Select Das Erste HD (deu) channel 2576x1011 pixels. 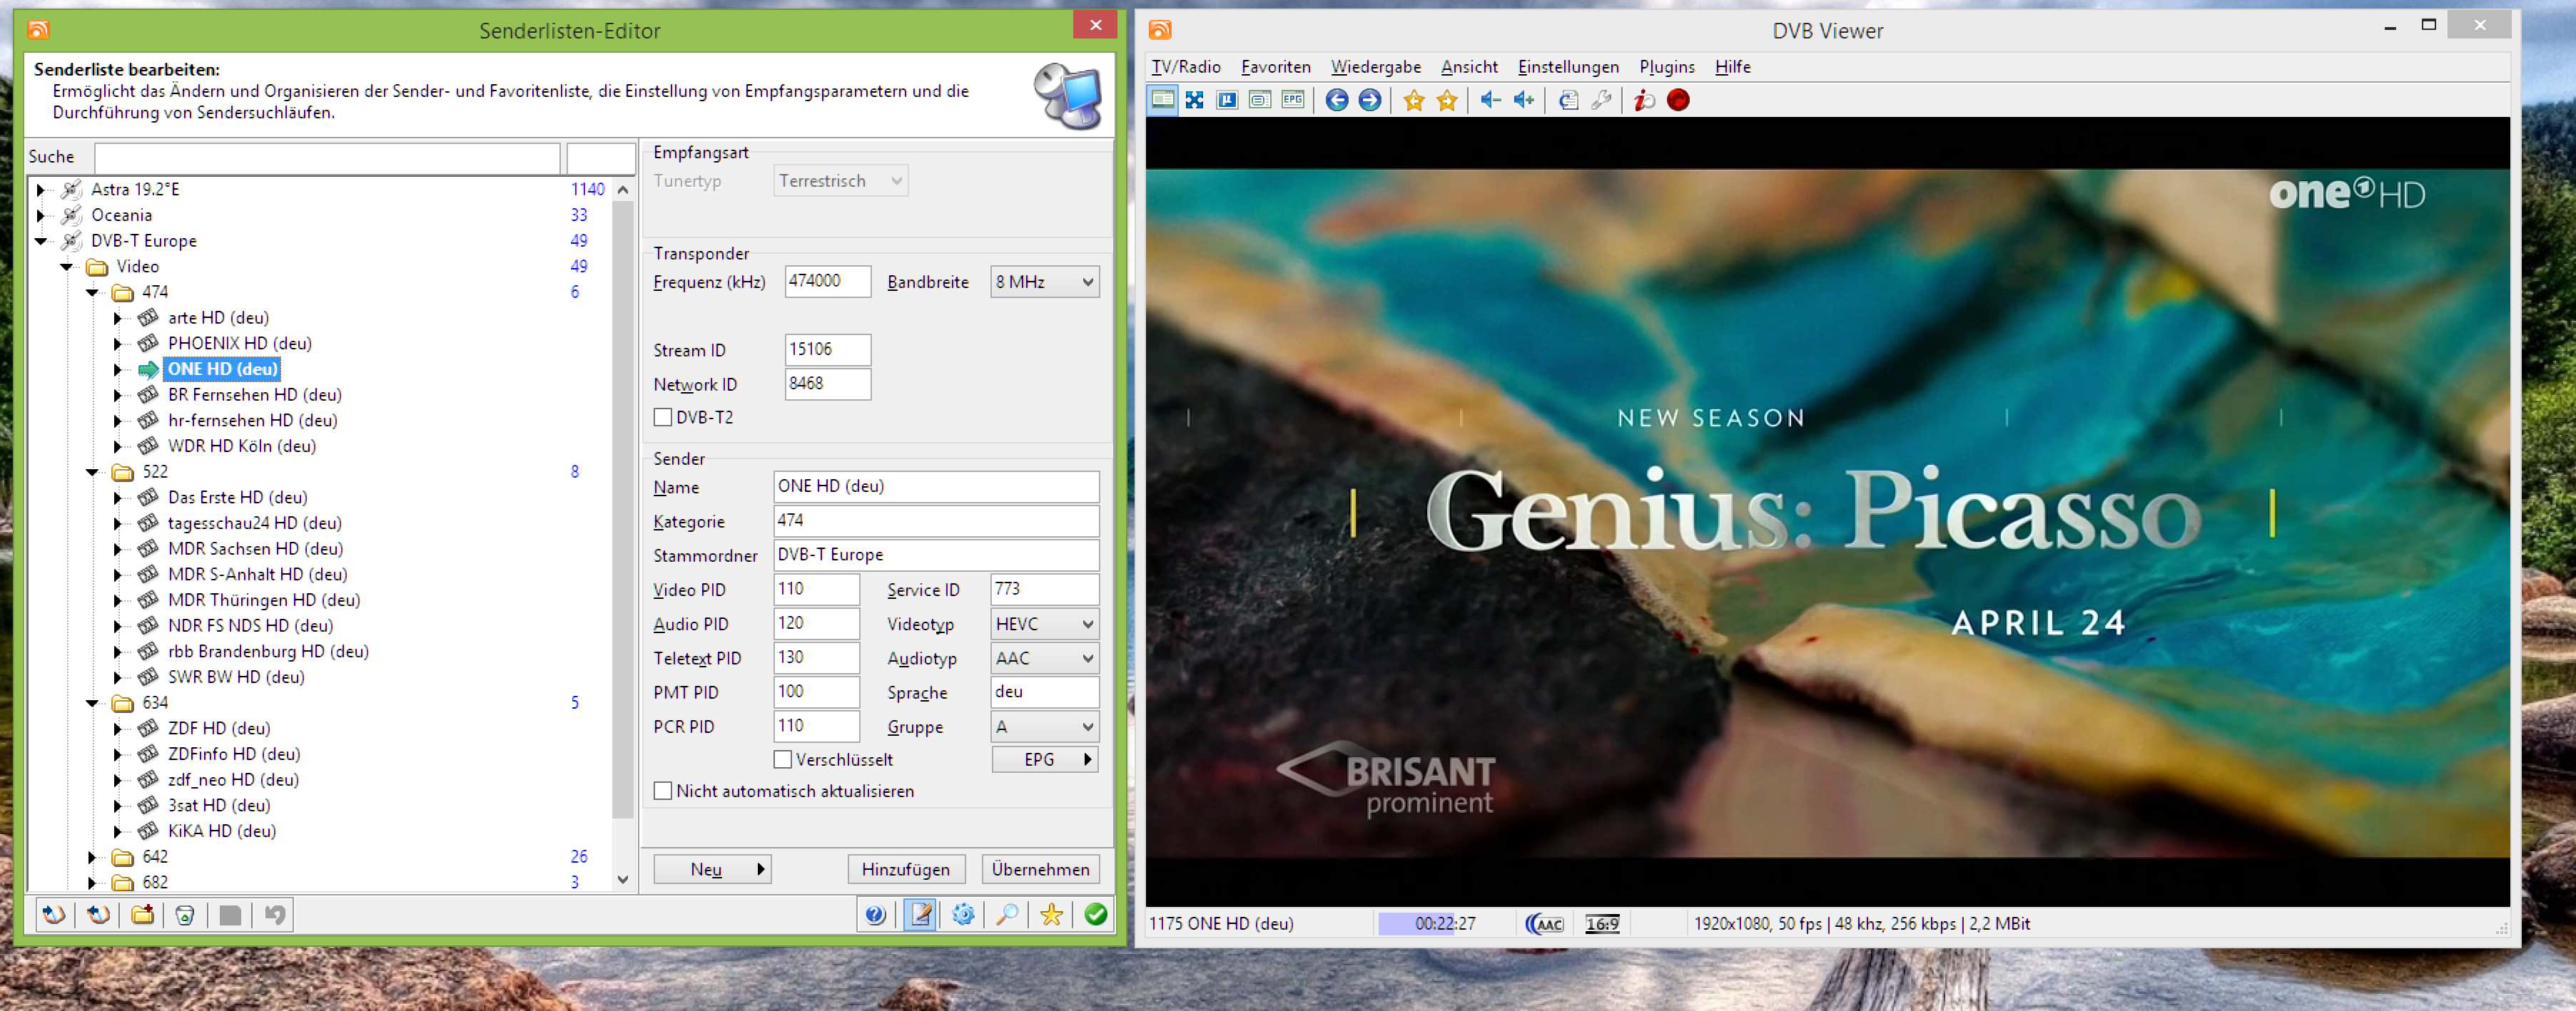tap(238, 498)
